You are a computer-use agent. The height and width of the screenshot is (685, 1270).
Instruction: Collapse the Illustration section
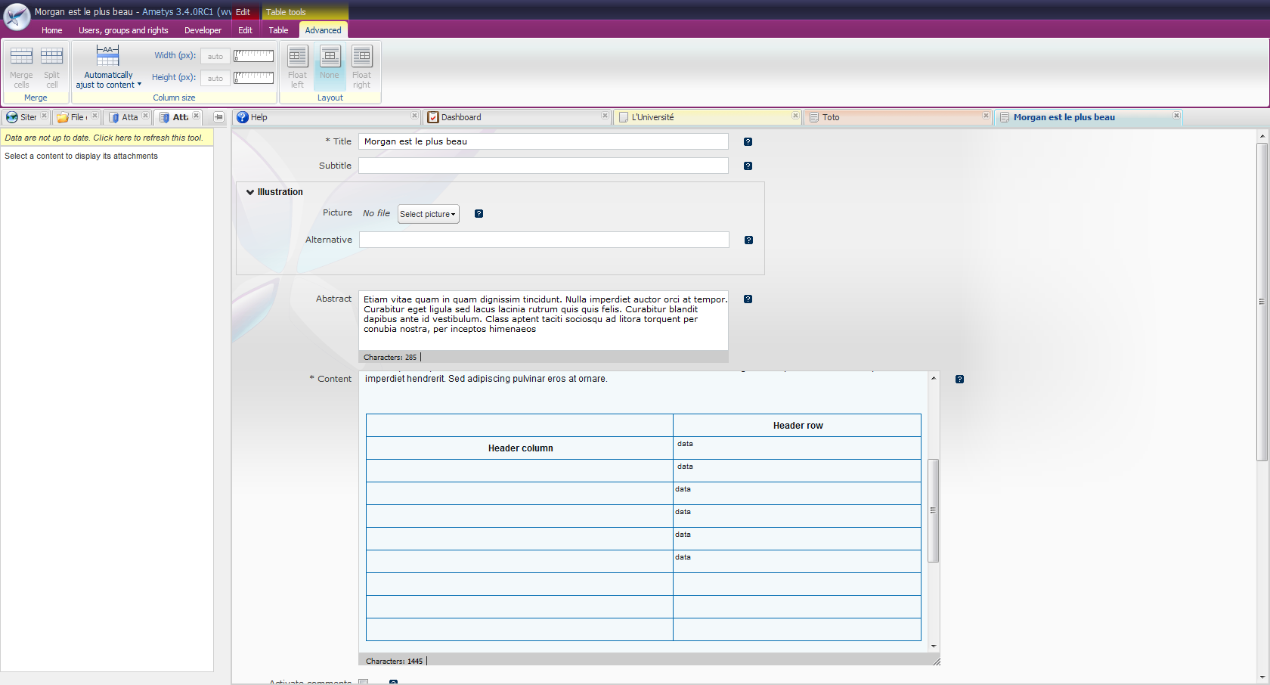(x=250, y=192)
